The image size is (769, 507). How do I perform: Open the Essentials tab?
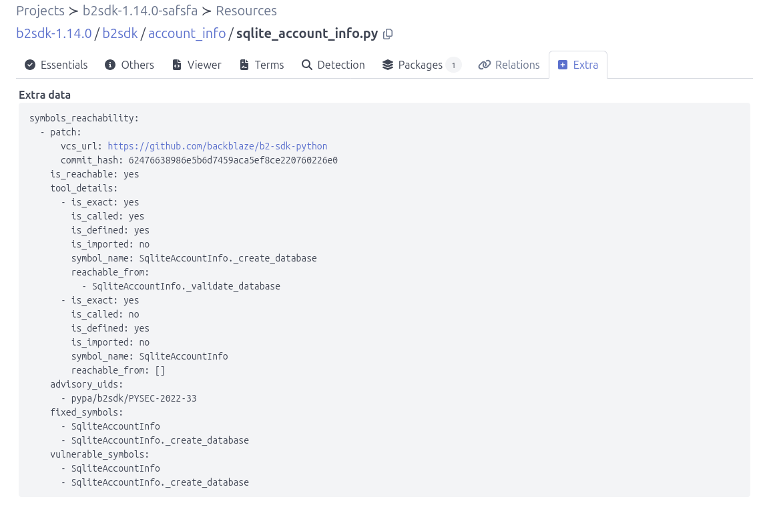pyautogui.click(x=56, y=65)
